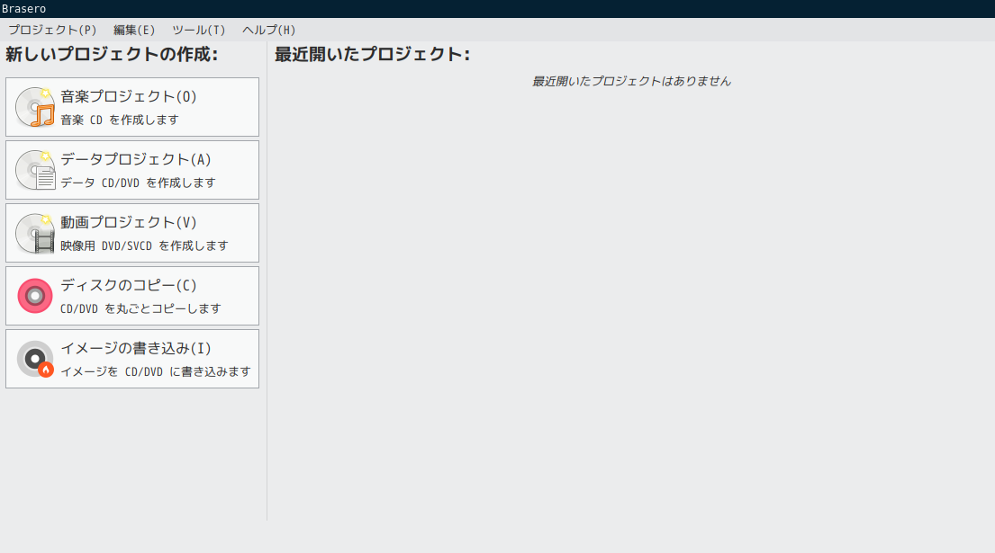995x553 pixels.
Task: Click the pink disc copy icon
Action: tap(35, 296)
